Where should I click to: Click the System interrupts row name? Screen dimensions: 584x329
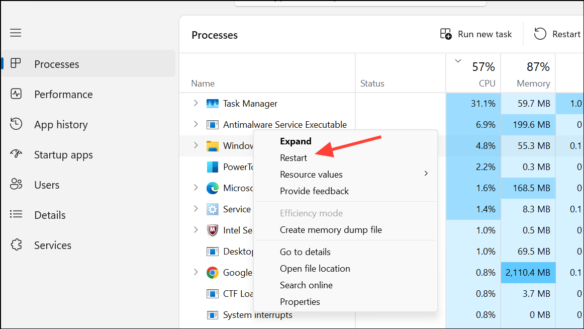pos(258,315)
